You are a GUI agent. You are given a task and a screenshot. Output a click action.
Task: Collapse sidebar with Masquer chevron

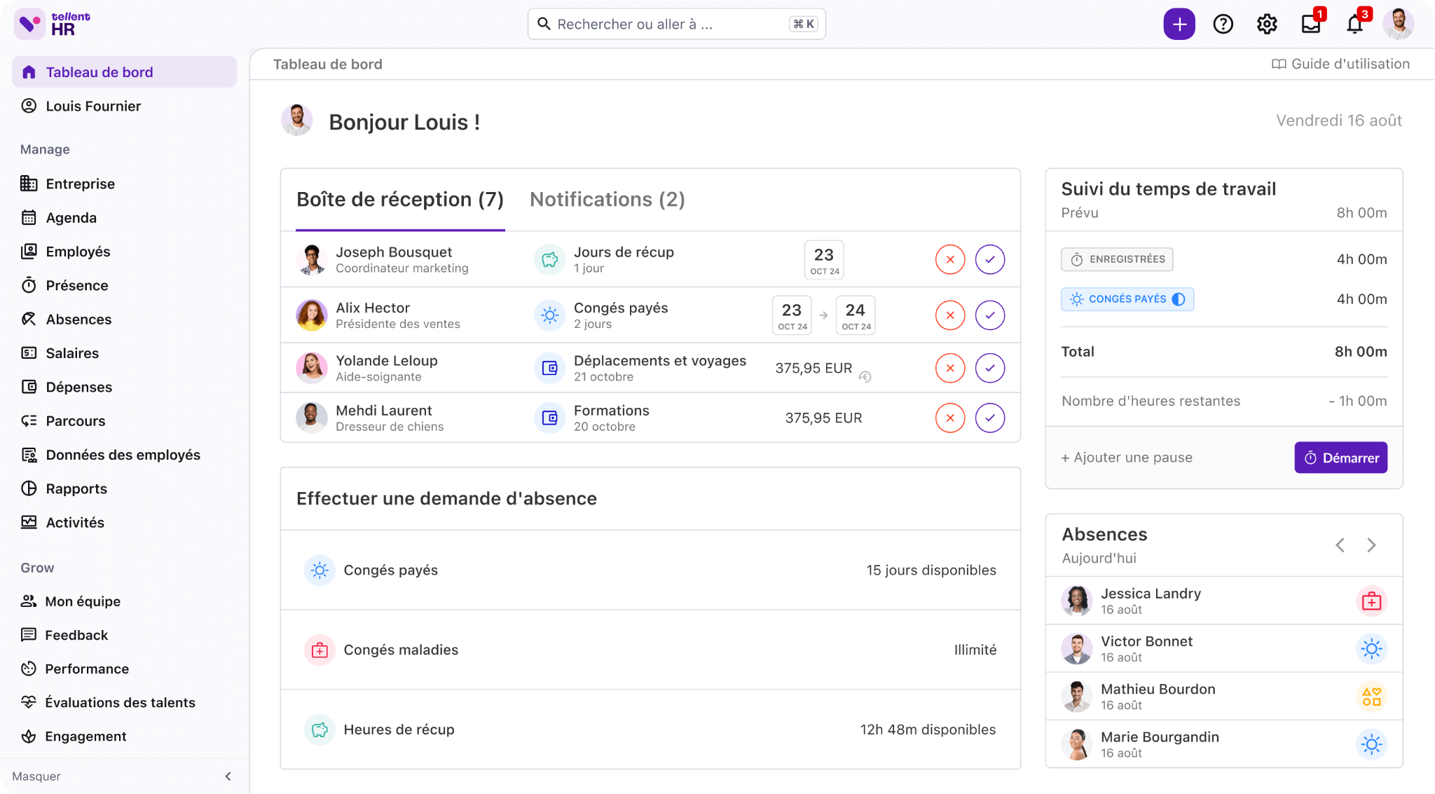(x=228, y=776)
